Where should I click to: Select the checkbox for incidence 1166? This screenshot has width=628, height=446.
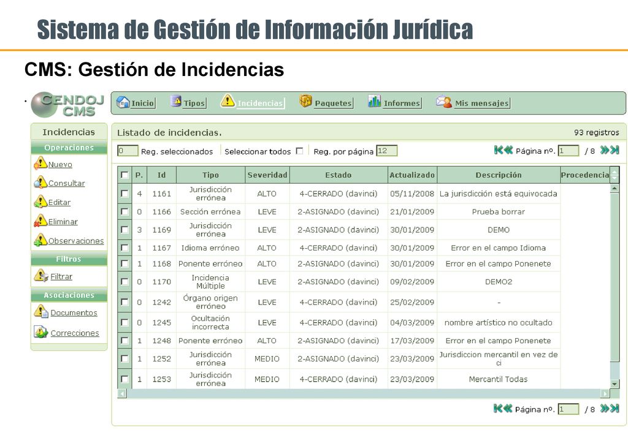point(124,211)
